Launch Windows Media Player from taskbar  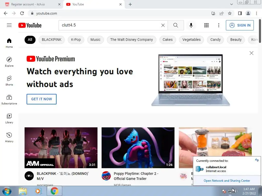[38, 191]
